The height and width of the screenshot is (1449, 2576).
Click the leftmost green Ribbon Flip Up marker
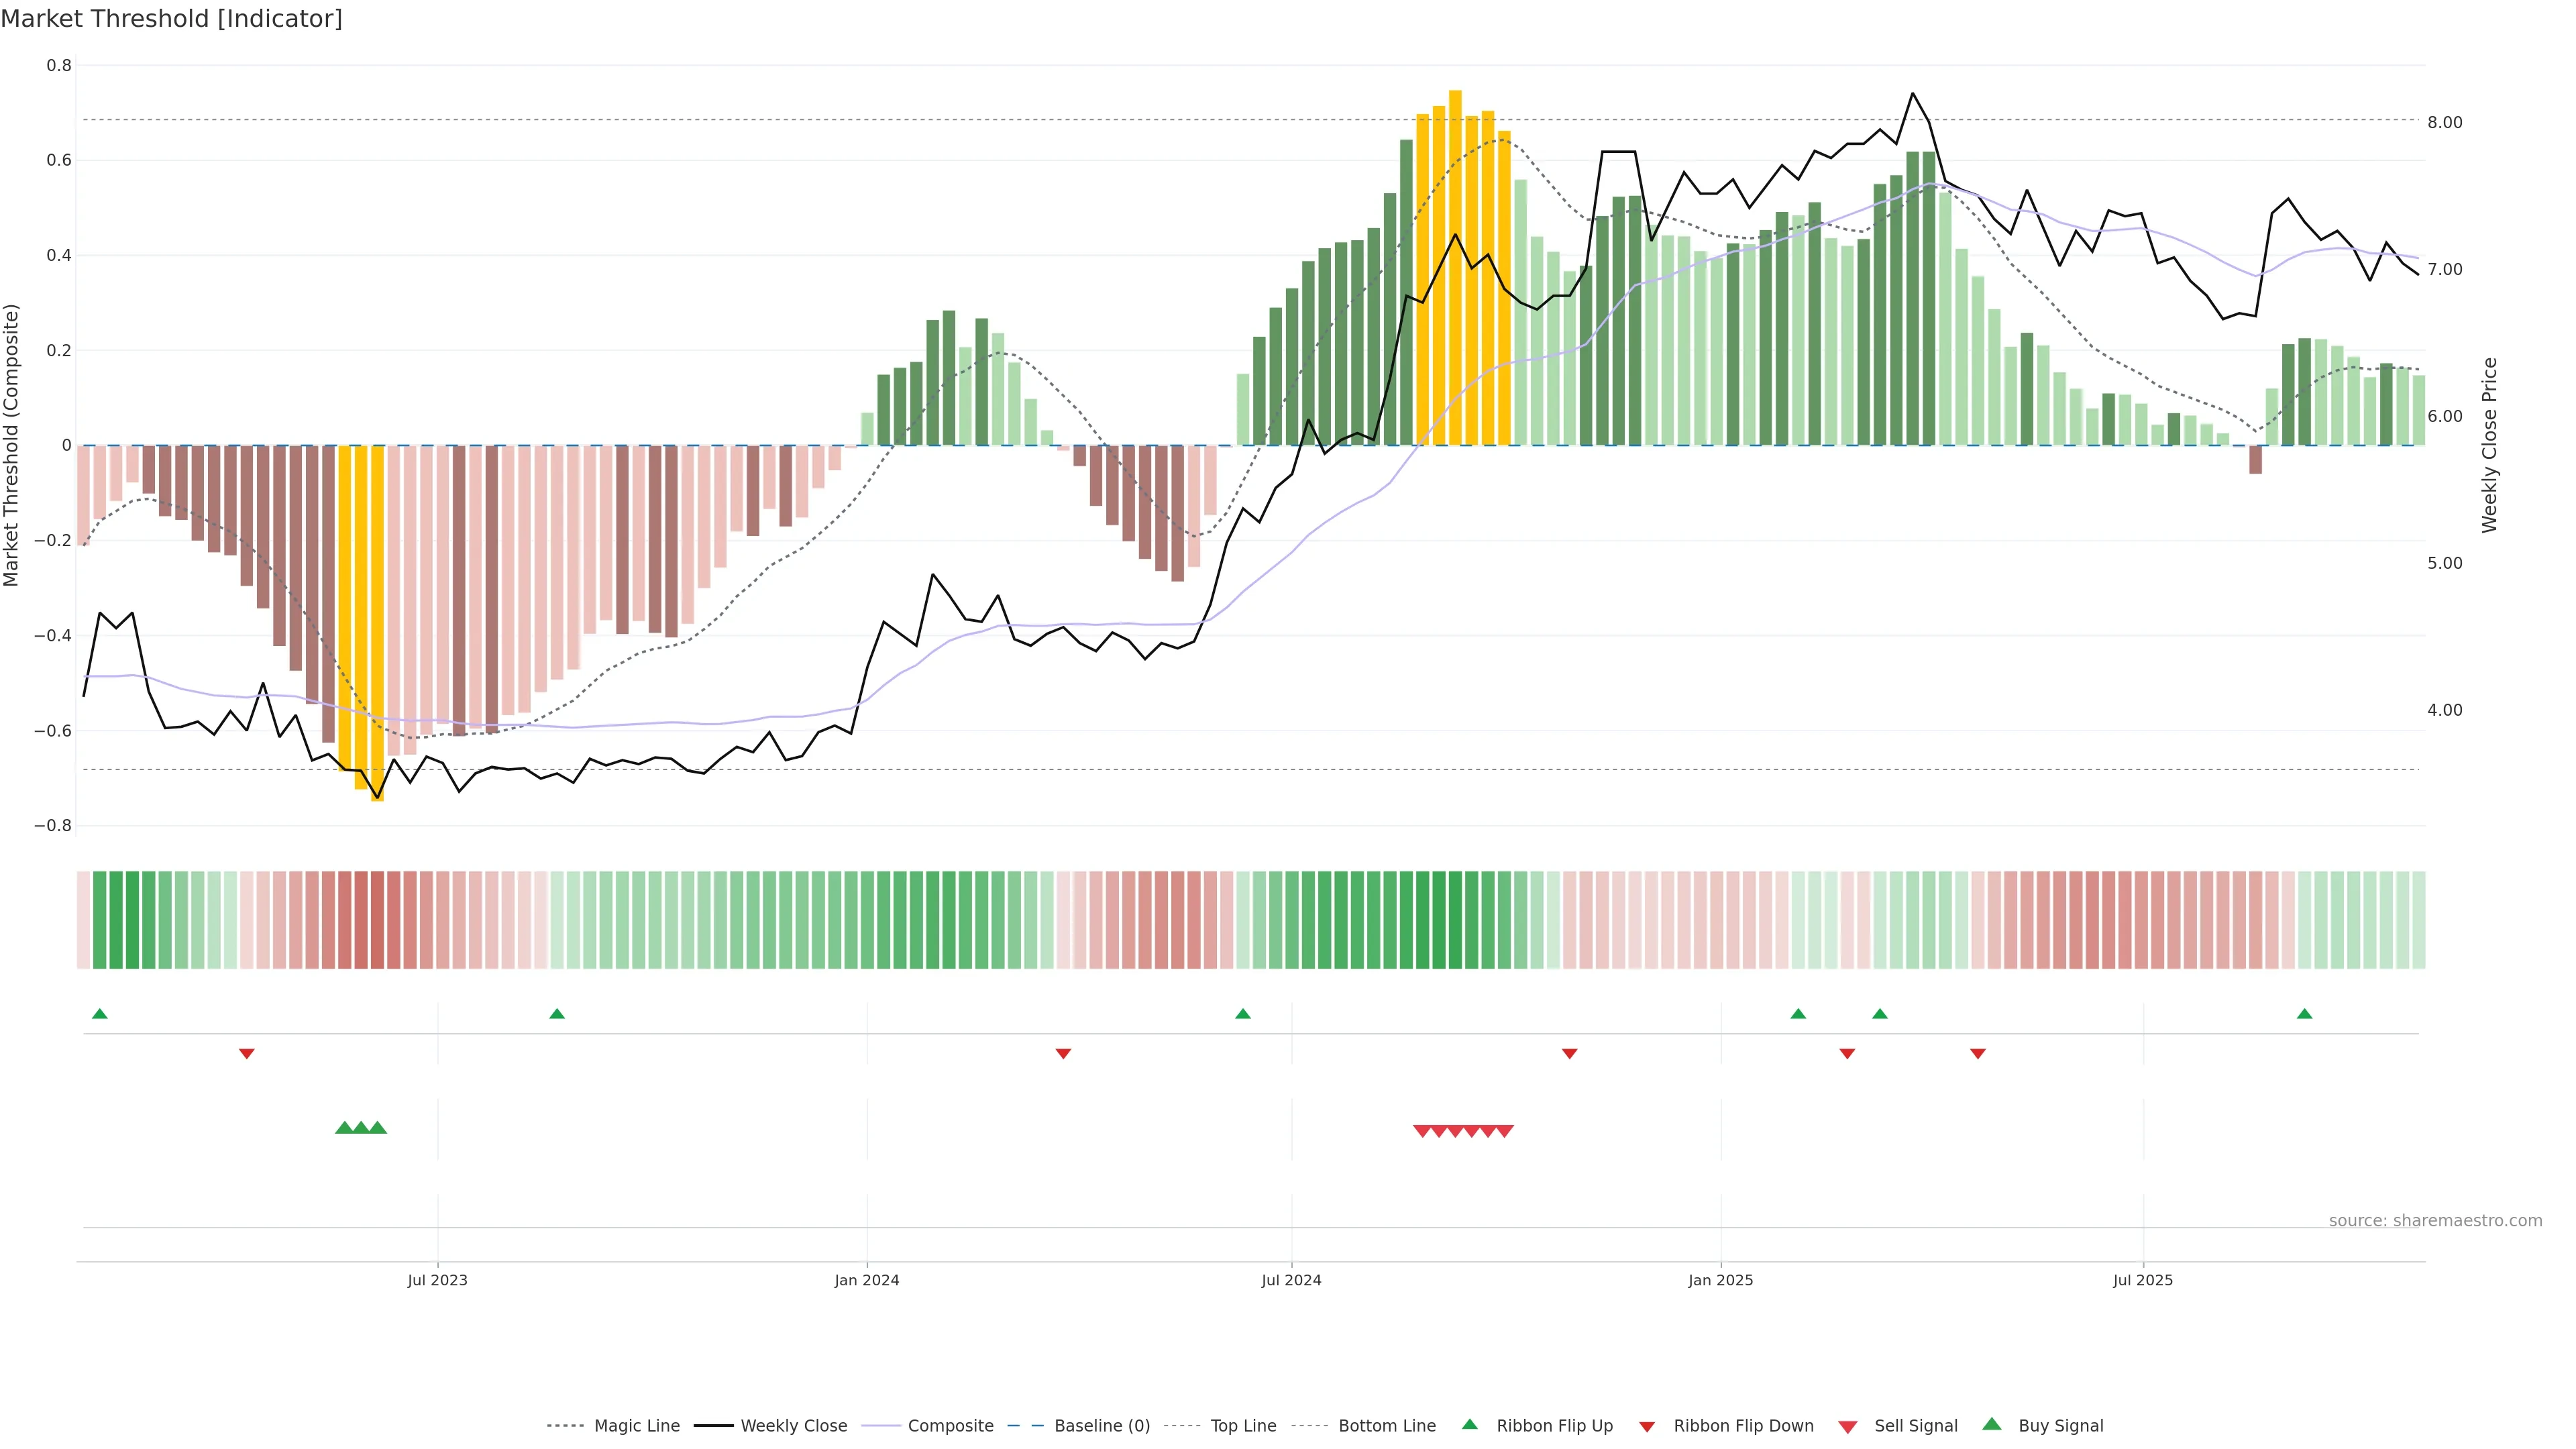[99, 1014]
